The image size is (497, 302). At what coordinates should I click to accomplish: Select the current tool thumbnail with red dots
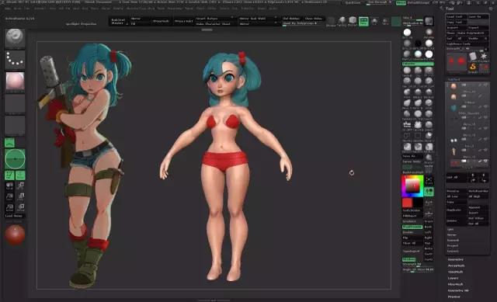click(457, 61)
